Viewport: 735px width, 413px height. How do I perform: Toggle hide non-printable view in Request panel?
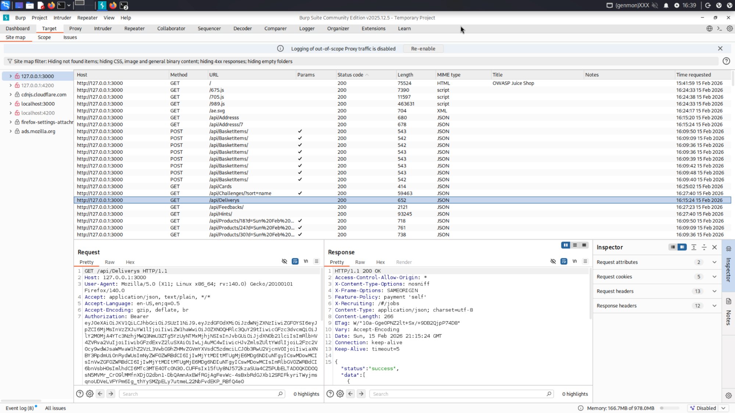point(284,261)
